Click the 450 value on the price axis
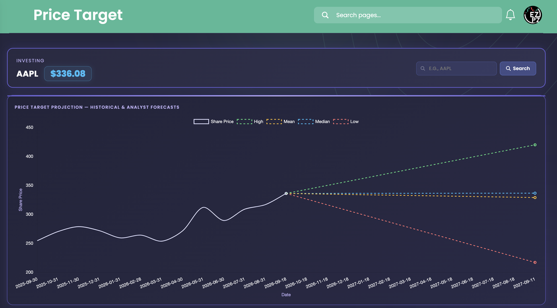This screenshot has height=308, width=557. click(x=29, y=128)
